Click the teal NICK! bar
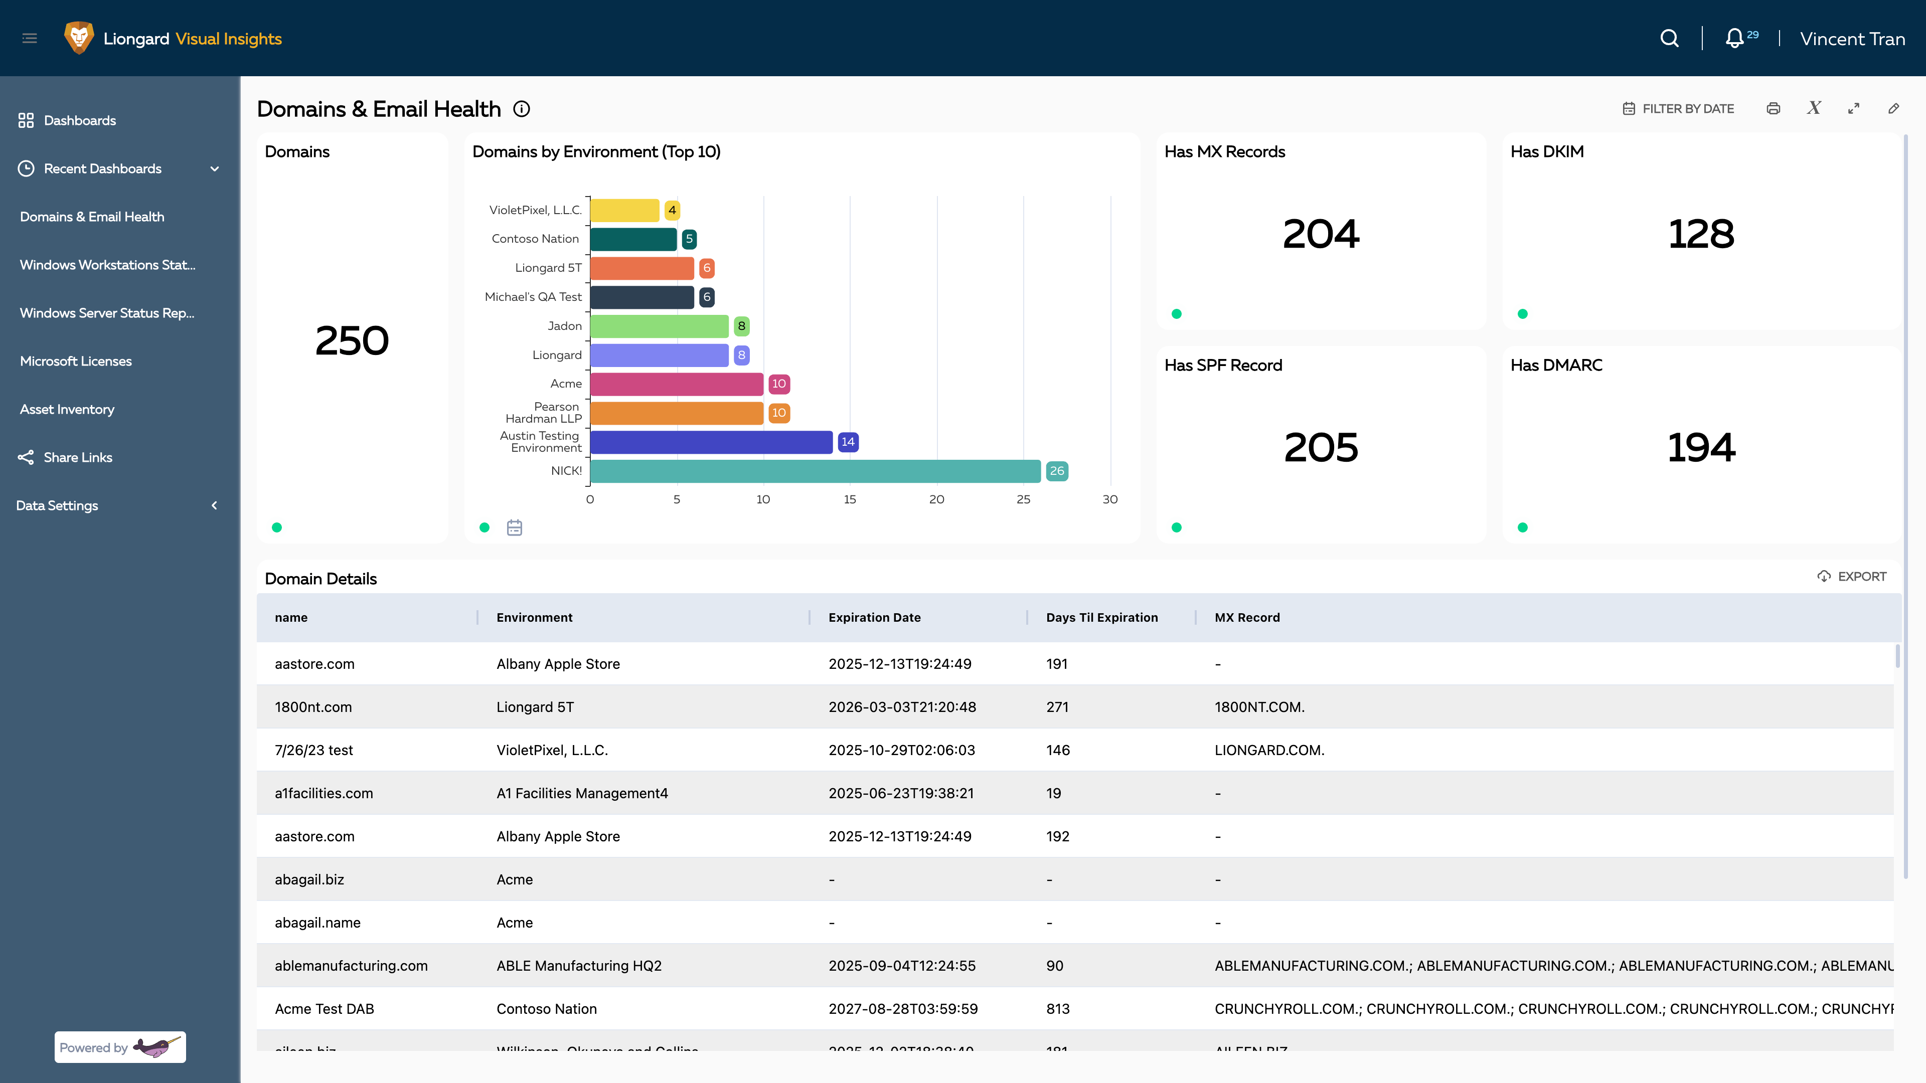The image size is (1926, 1083). click(x=815, y=471)
